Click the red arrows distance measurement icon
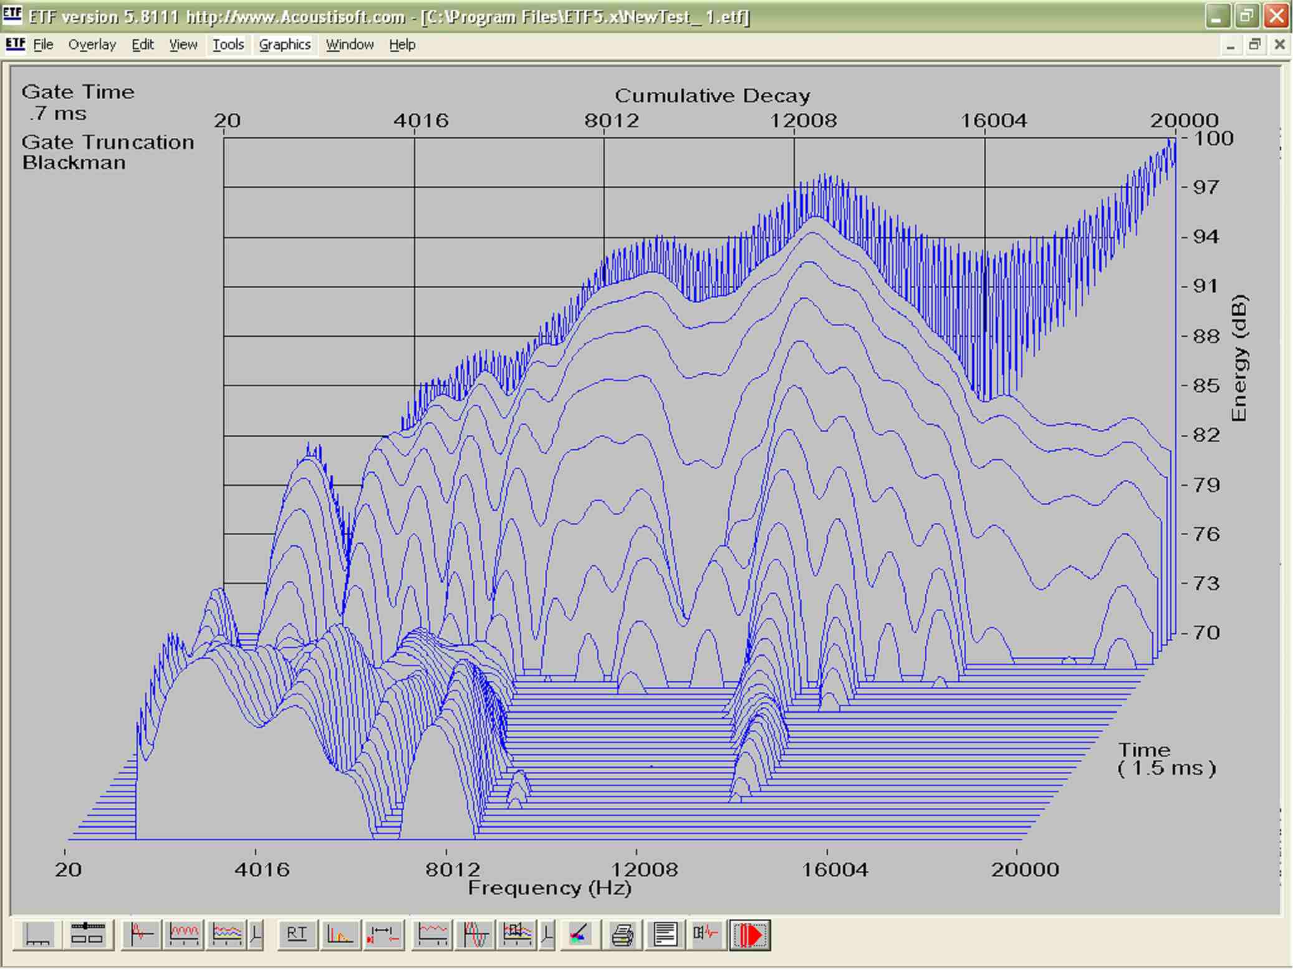The image size is (1293, 970). (x=383, y=934)
